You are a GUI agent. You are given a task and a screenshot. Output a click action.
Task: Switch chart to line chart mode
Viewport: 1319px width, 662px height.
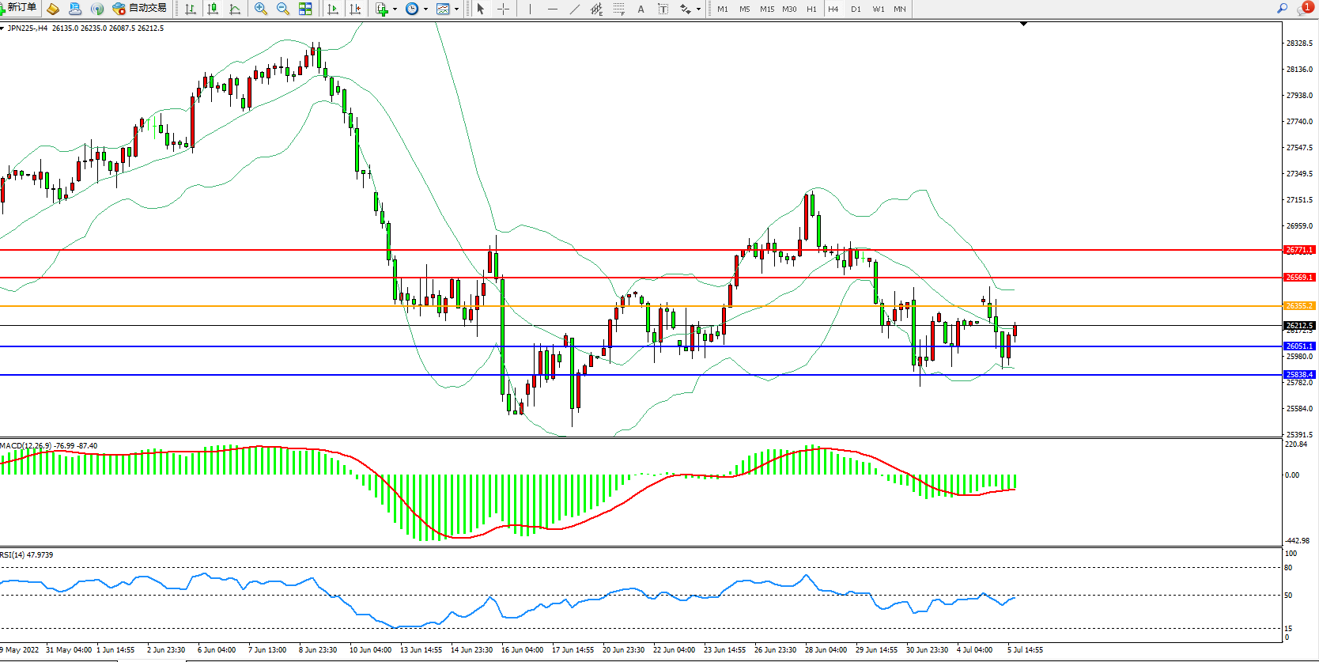point(235,9)
